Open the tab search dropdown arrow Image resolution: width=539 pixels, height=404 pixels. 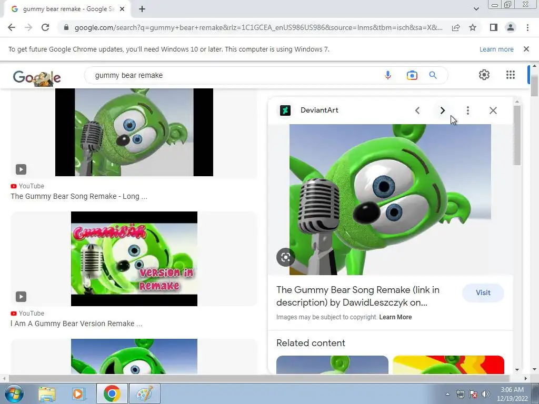[x=476, y=9]
